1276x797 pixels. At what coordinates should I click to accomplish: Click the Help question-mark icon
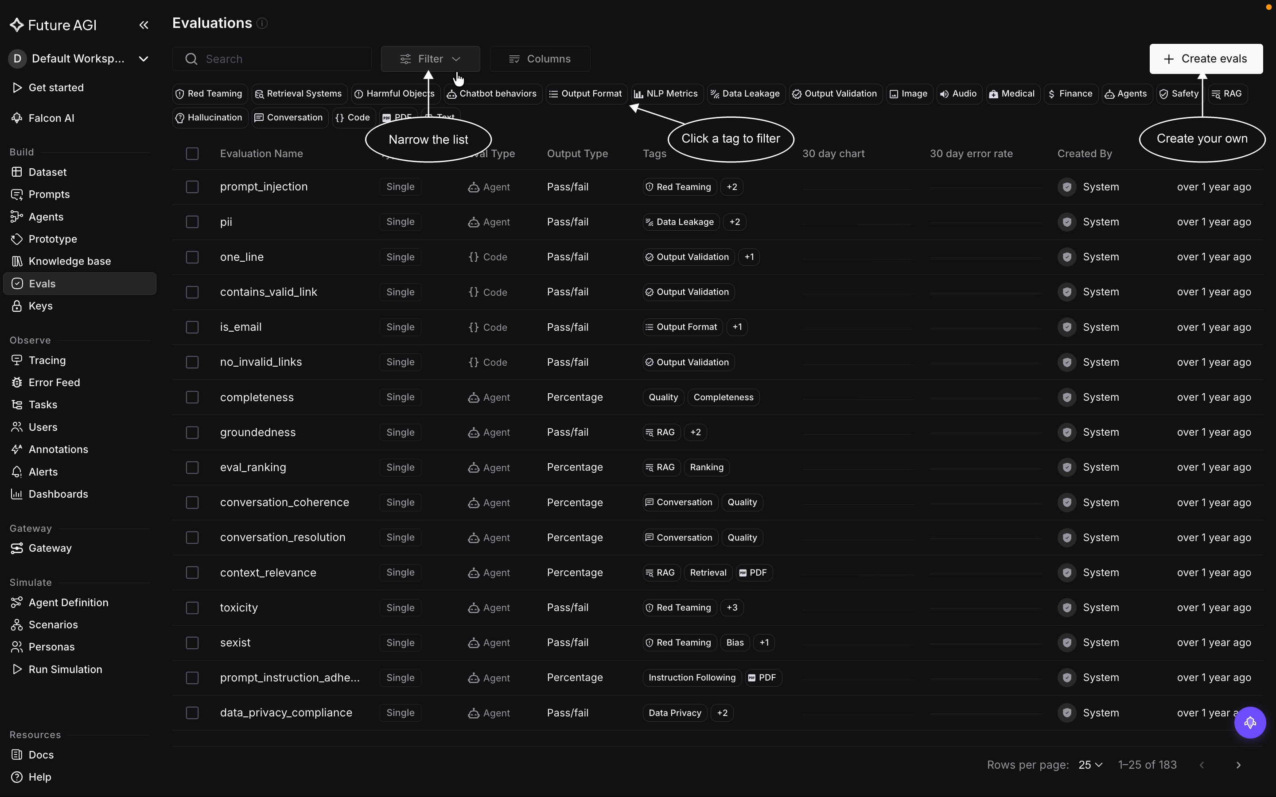click(x=17, y=777)
